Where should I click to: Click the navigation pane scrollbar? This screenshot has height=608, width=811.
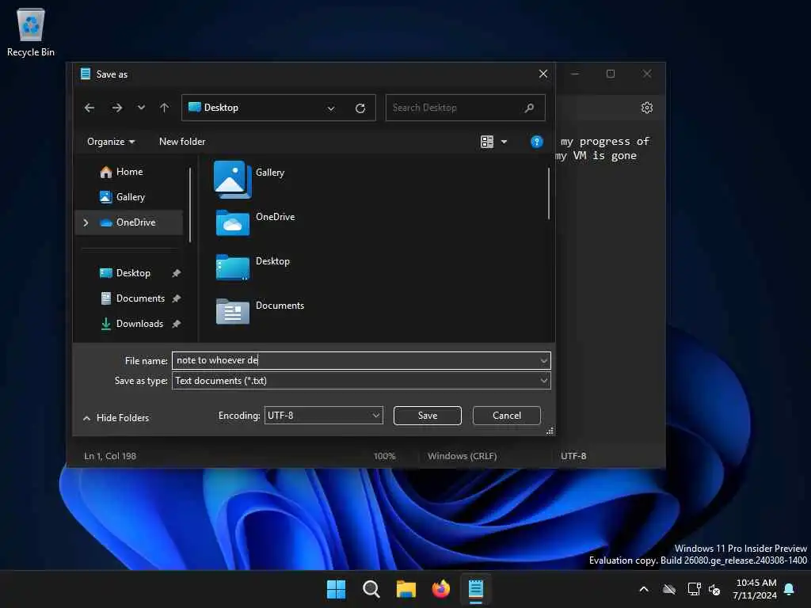(190, 205)
